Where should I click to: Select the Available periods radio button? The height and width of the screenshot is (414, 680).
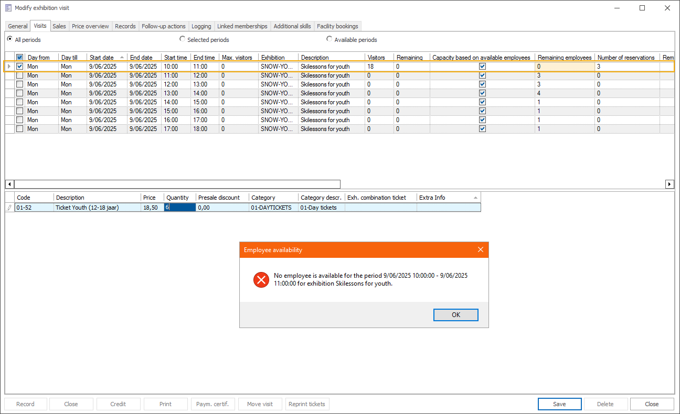tap(330, 39)
